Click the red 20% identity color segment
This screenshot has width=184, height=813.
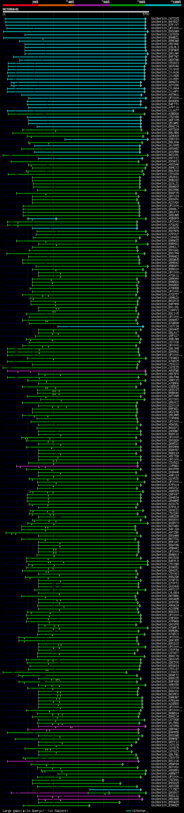20,5
